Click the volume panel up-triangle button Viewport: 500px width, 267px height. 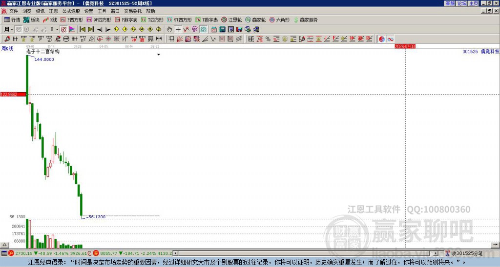[x=4, y=245]
